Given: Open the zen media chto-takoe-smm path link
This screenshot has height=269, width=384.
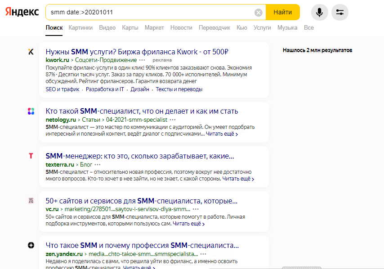Looking at the screenshot, I should [x=143, y=254].
